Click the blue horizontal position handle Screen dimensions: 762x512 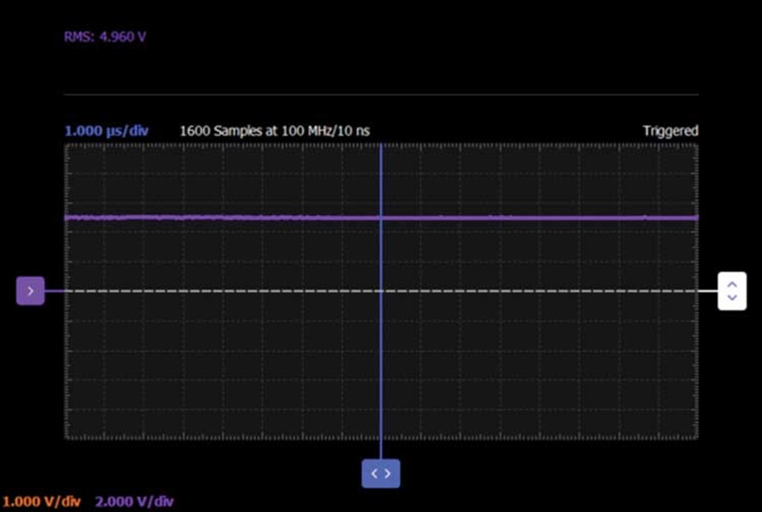coord(381,474)
